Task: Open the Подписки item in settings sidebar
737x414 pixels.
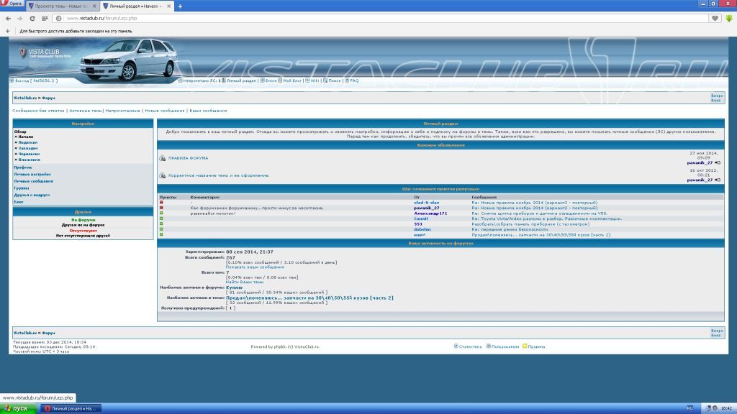Action: pyautogui.click(x=28, y=142)
